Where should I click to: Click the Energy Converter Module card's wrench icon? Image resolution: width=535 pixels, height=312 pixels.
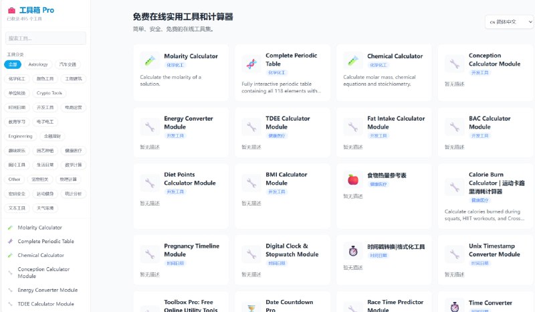tap(150, 127)
